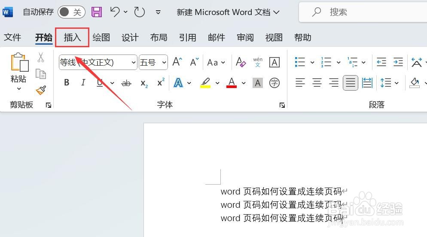The image size is (427, 237).
Task: Toggle bold formatting
Action: [x=67, y=82]
